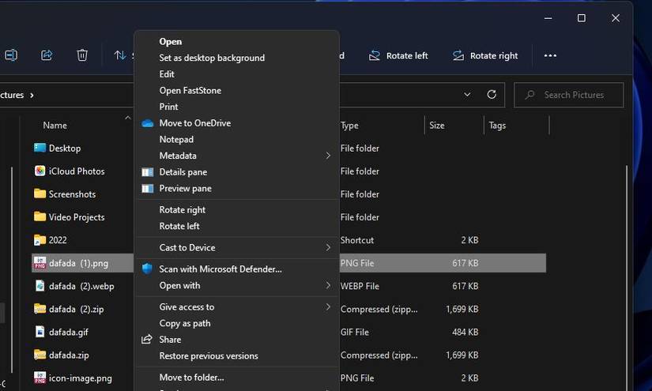The width and height of the screenshot is (652, 391).
Task: Click Rotate left in the toolbar
Action: pos(398,55)
